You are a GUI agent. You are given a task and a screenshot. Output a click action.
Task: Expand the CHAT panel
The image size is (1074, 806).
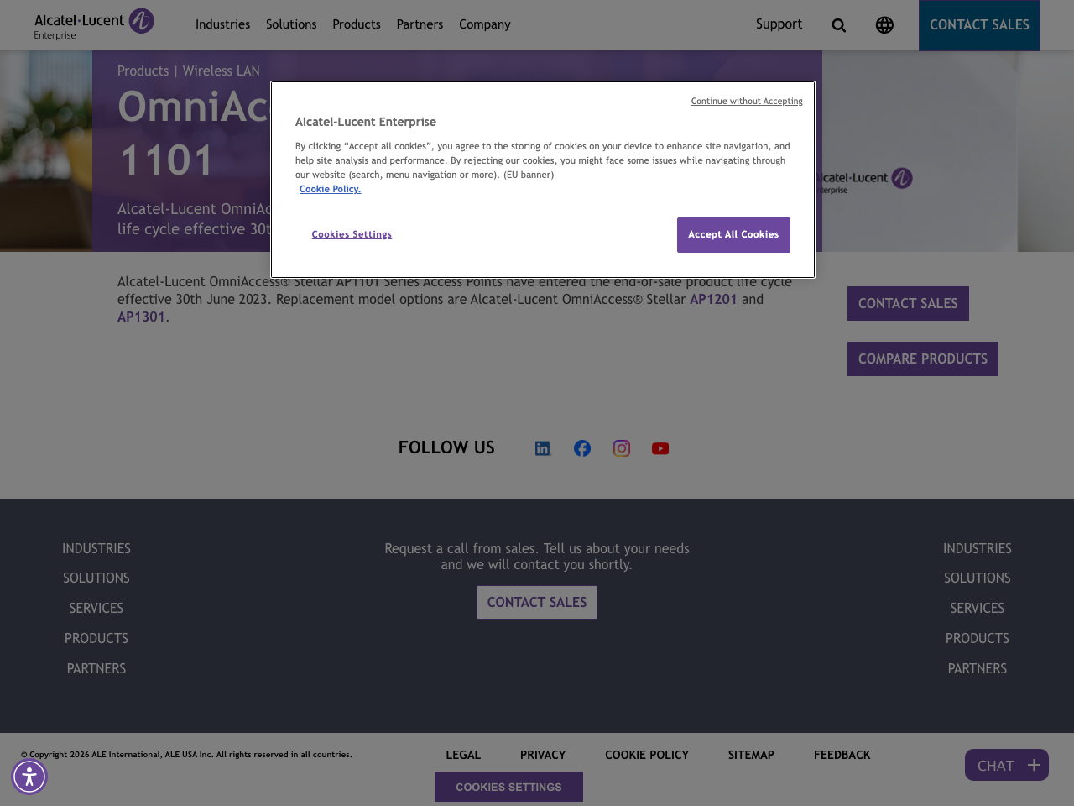click(x=1006, y=764)
